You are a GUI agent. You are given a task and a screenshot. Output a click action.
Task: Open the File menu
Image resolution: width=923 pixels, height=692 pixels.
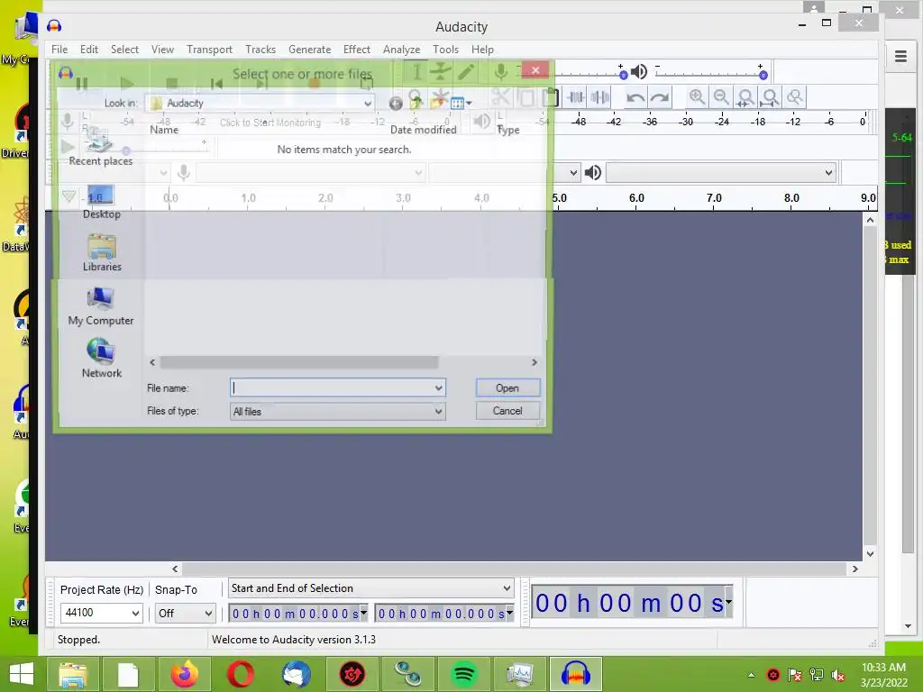(59, 50)
